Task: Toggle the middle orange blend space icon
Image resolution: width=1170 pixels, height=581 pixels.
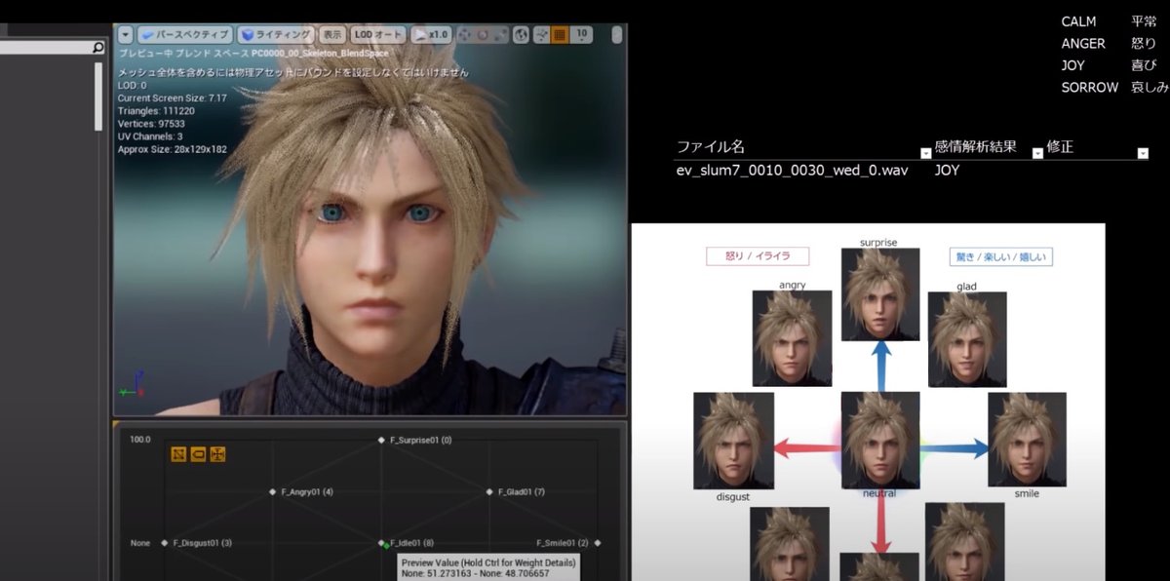Action: point(198,454)
